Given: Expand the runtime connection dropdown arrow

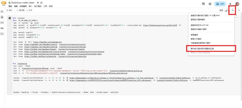Looking at the screenshot, I should 233,10.
